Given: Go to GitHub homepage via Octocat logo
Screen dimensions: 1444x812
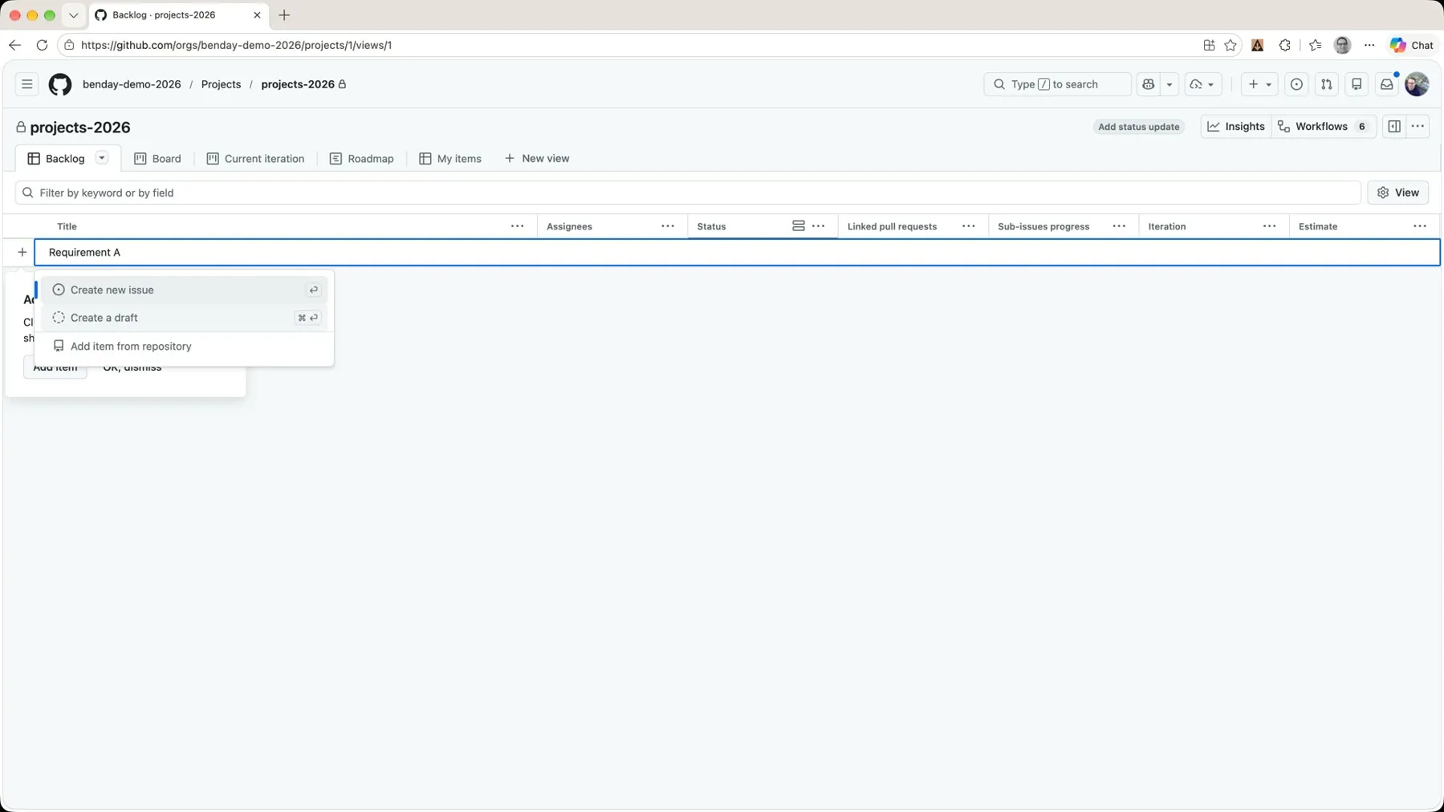Looking at the screenshot, I should (60, 84).
